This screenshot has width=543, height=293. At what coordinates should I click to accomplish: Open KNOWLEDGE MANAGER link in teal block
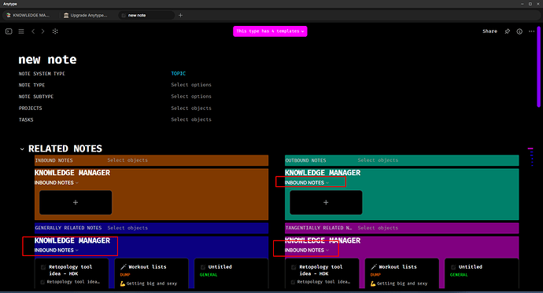(x=323, y=173)
